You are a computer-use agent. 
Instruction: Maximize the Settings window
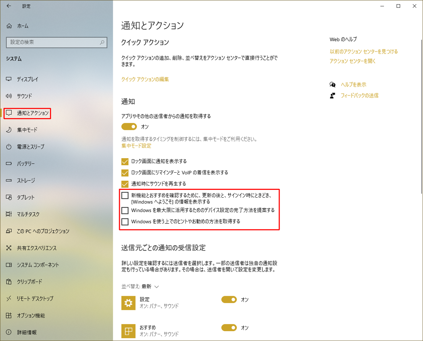(x=398, y=6)
